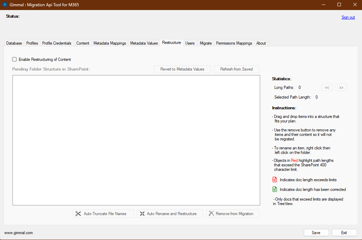Click the next long path stepper arrow
The width and height of the screenshot is (362, 240).
341,87
